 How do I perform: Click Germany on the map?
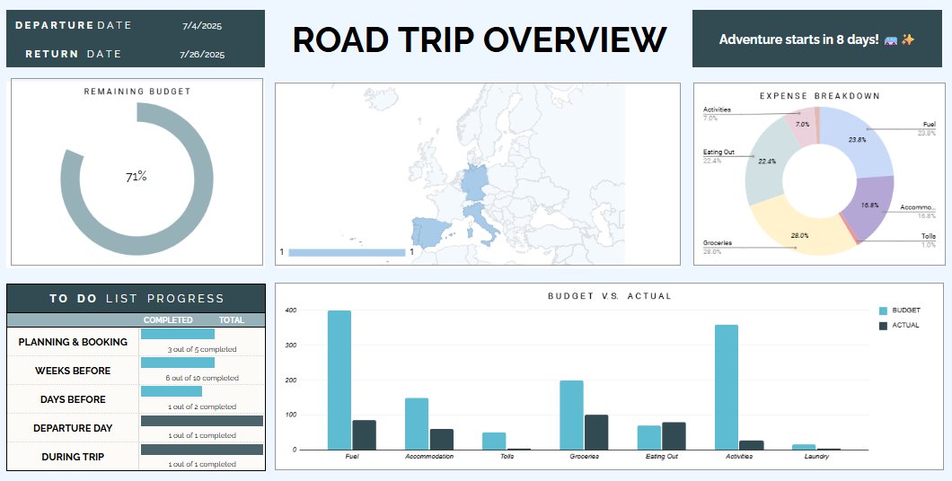474,181
